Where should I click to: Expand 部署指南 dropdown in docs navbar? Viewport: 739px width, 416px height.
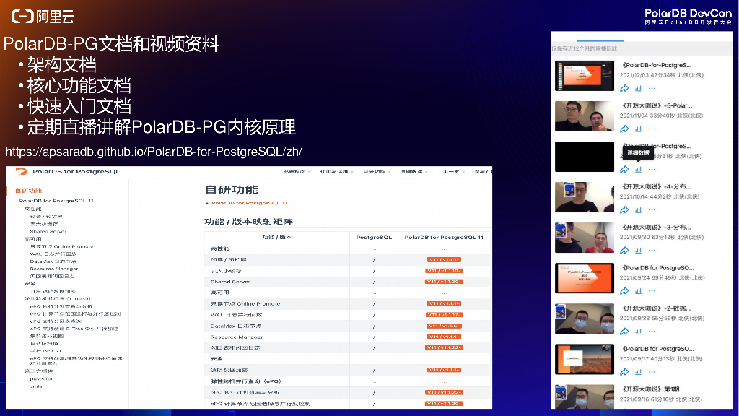pyautogui.click(x=297, y=172)
